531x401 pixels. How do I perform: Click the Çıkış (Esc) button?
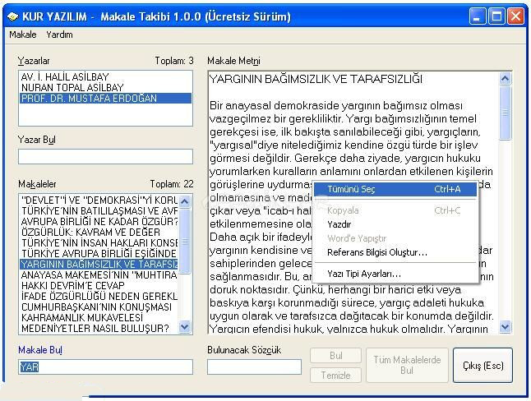point(483,366)
